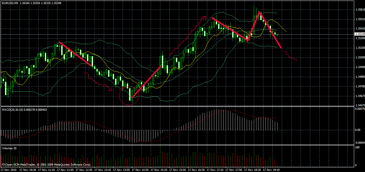Click the 17 Nov 17:50 time label

pyautogui.click(x=234, y=169)
